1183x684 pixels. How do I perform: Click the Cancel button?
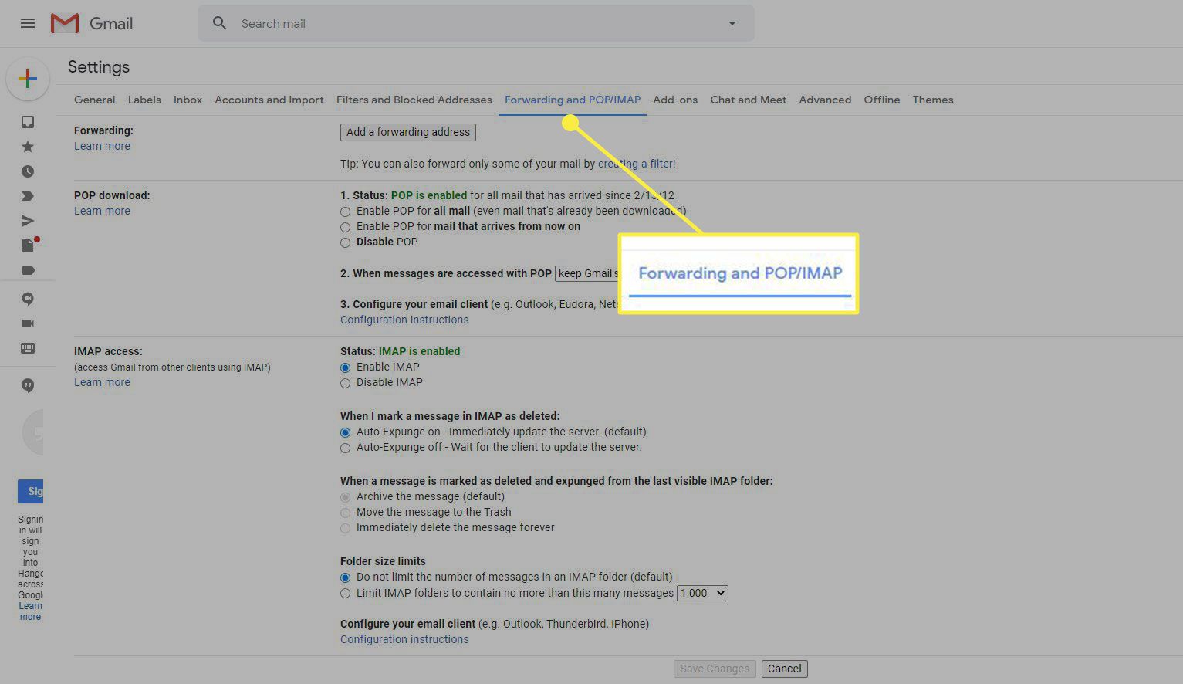[784, 669]
